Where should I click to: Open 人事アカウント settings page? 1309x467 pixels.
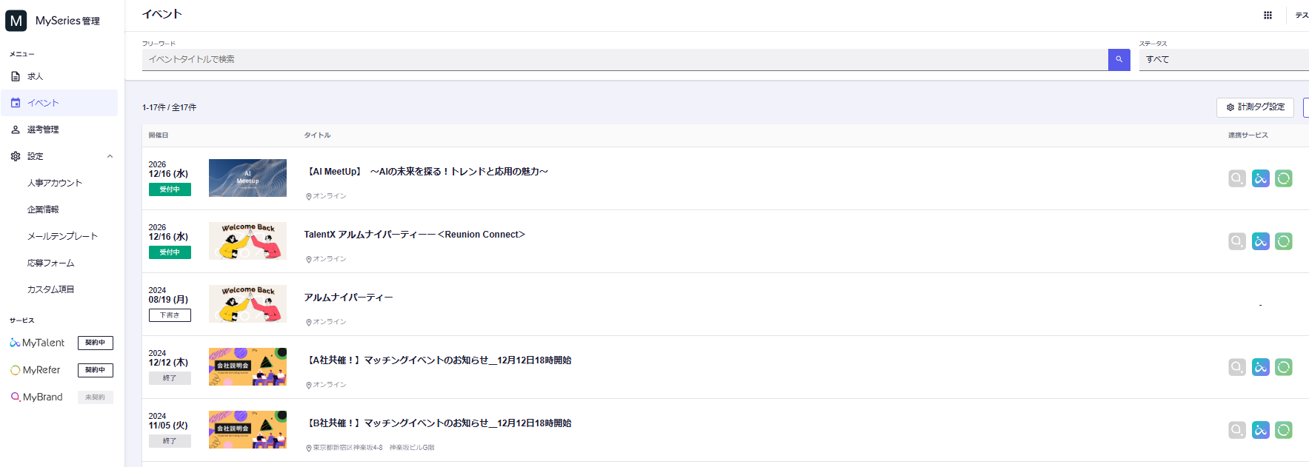[x=55, y=183]
